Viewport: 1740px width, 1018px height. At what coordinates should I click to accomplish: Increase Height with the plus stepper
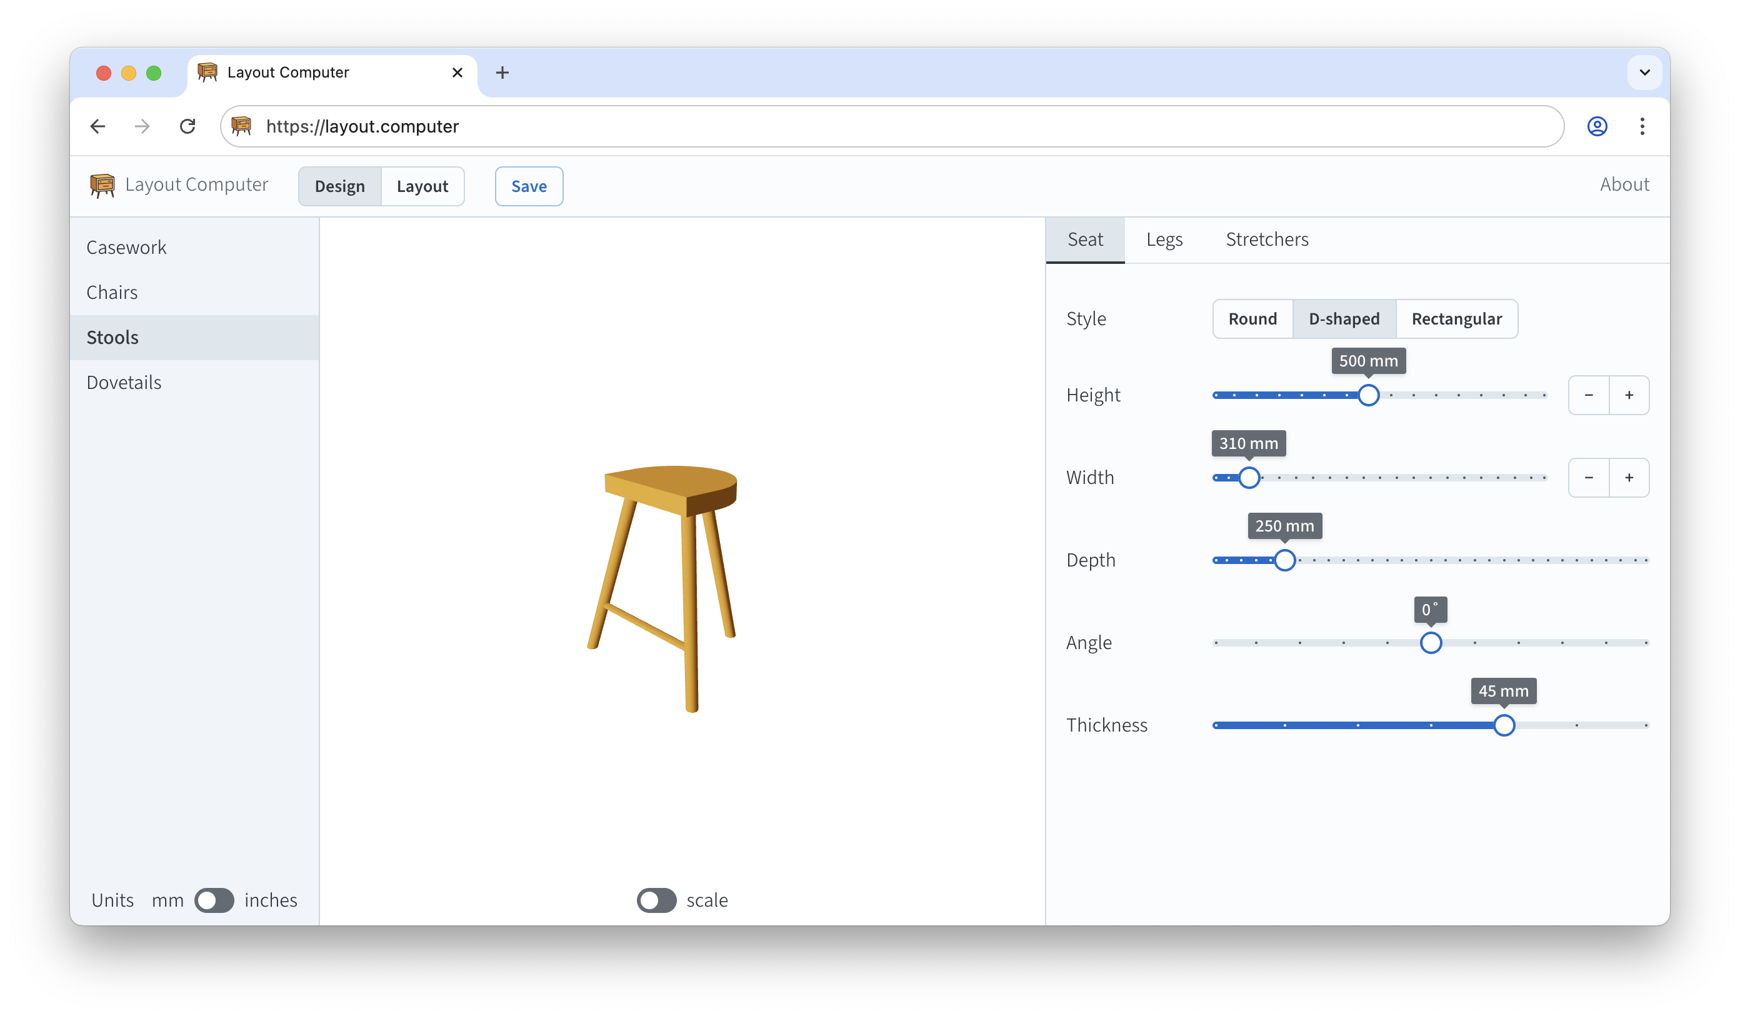point(1629,395)
